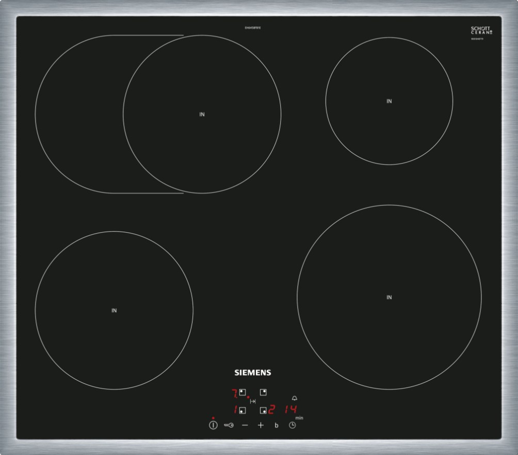Image resolution: width=518 pixels, height=455 pixels.
Task: Select the top-right cooking zone icon
Action: coord(263,393)
